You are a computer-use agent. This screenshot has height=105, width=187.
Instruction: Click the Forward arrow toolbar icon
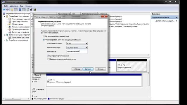tap(8, 10)
